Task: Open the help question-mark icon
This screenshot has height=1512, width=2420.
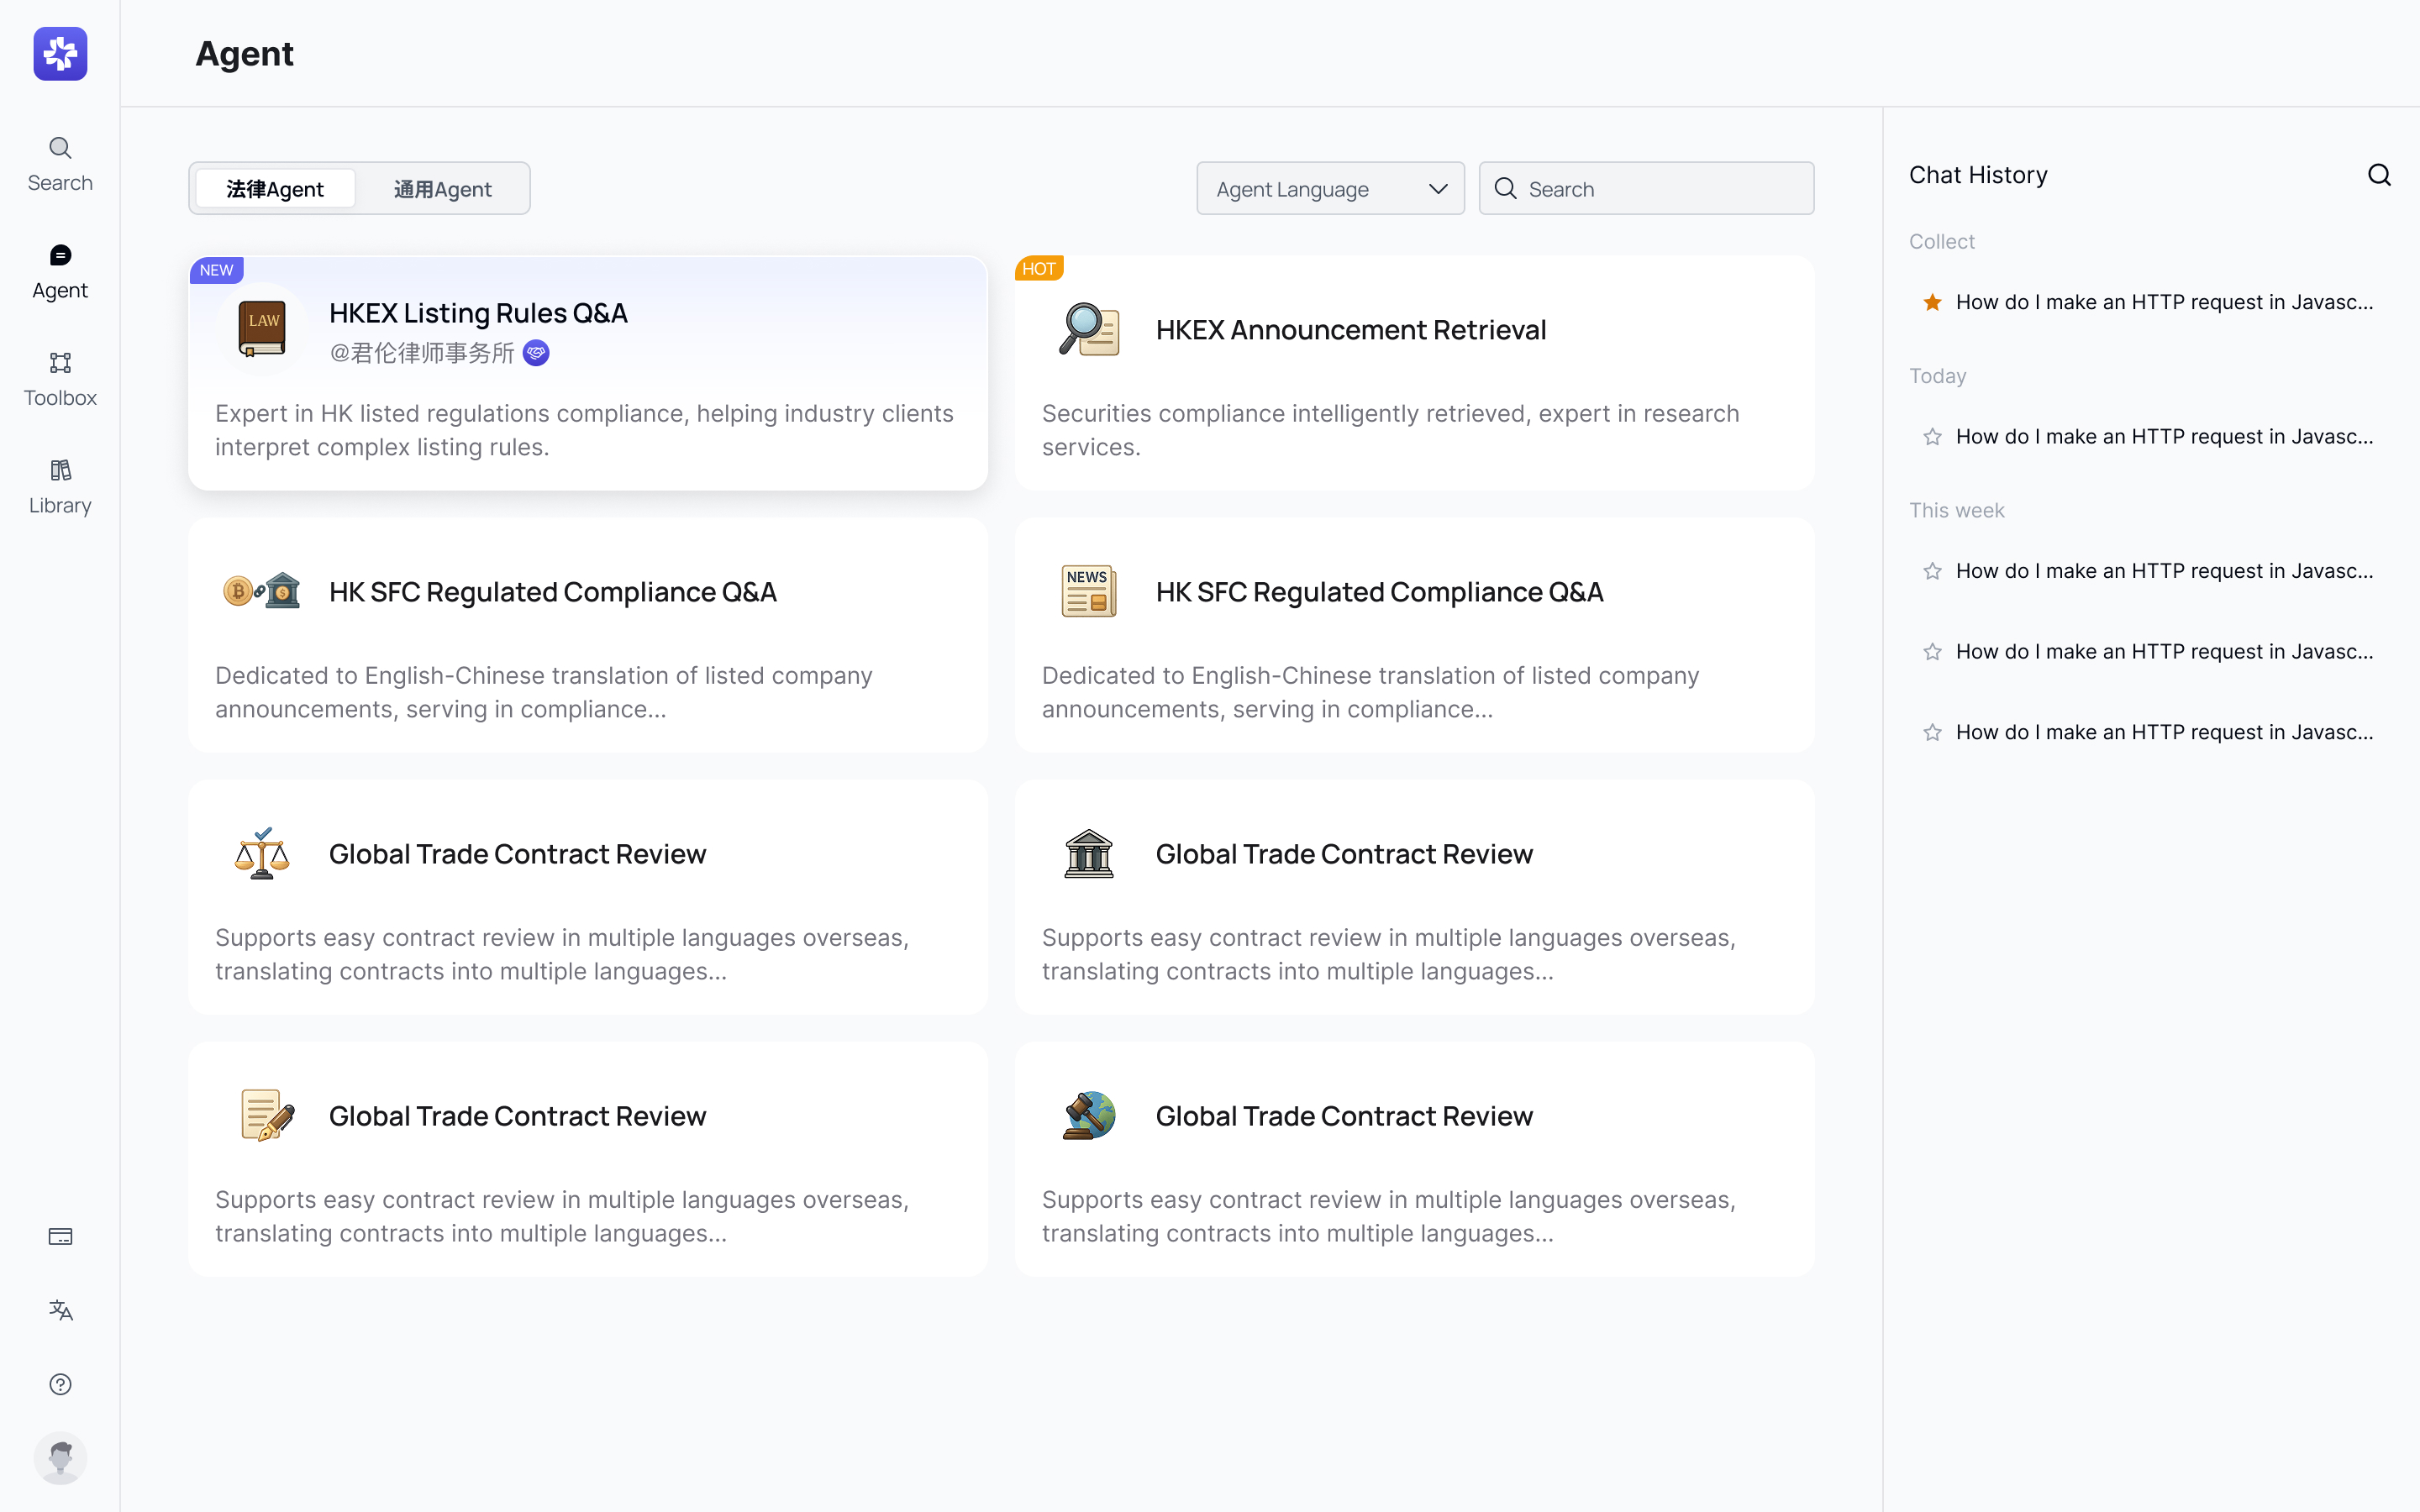Action: 60,1384
